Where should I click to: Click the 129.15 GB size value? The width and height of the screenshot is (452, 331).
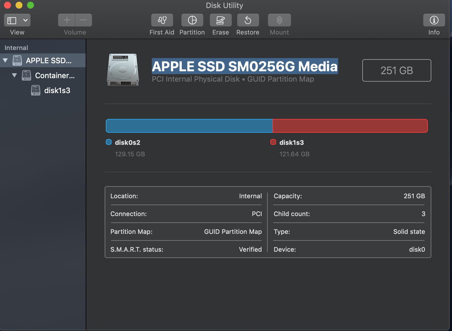130,154
